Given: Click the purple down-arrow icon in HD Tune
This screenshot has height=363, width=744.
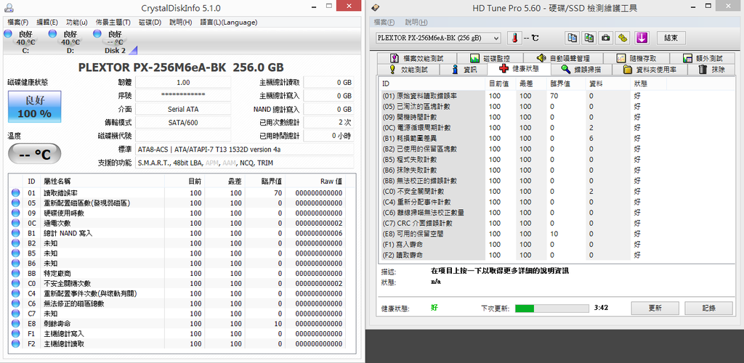Looking at the screenshot, I should pyautogui.click(x=642, y=38).
